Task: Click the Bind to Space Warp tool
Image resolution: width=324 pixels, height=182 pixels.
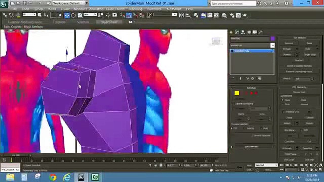Action: point(18,15)
